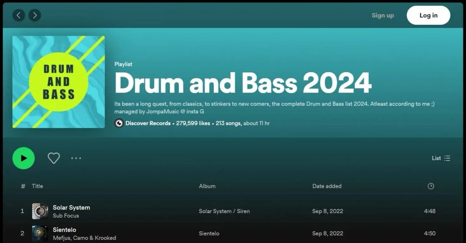The image size is (466, 243).
Task: Go back with the left arrow
Action: 19,15
